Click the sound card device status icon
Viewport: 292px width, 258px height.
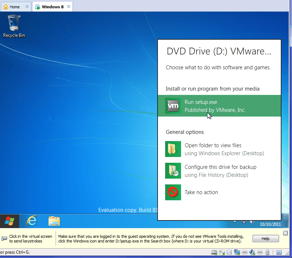pyautogui.click(x=252, y=252)
